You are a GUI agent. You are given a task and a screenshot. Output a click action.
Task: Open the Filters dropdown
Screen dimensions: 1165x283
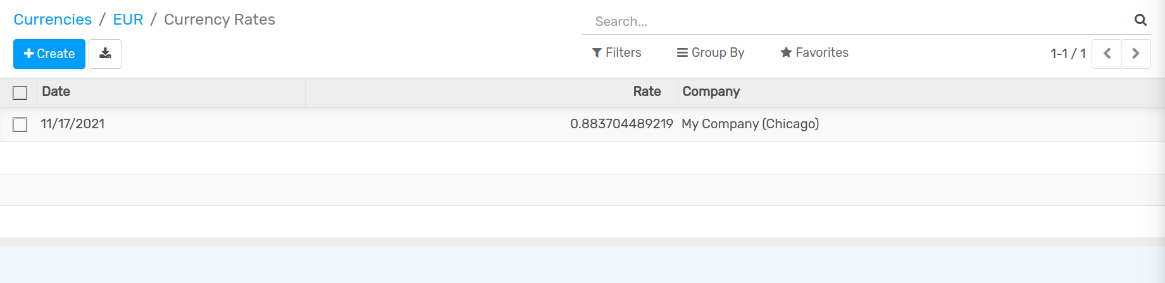[x=617, y=52]
